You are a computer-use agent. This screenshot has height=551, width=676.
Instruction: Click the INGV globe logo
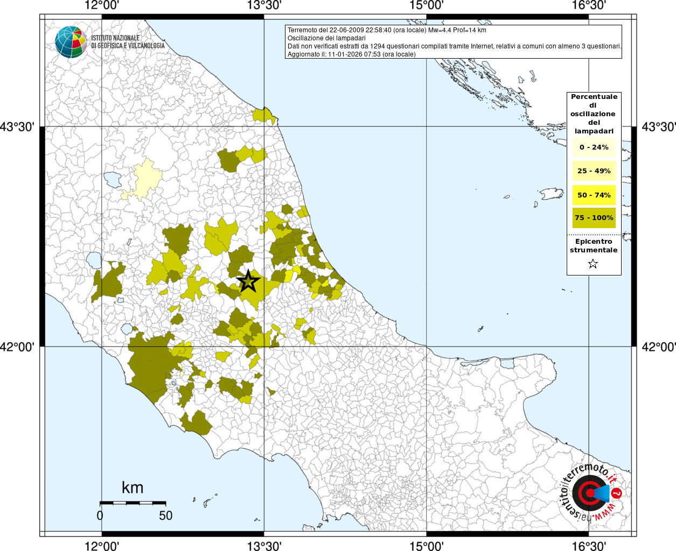click(x=71, y=42)
